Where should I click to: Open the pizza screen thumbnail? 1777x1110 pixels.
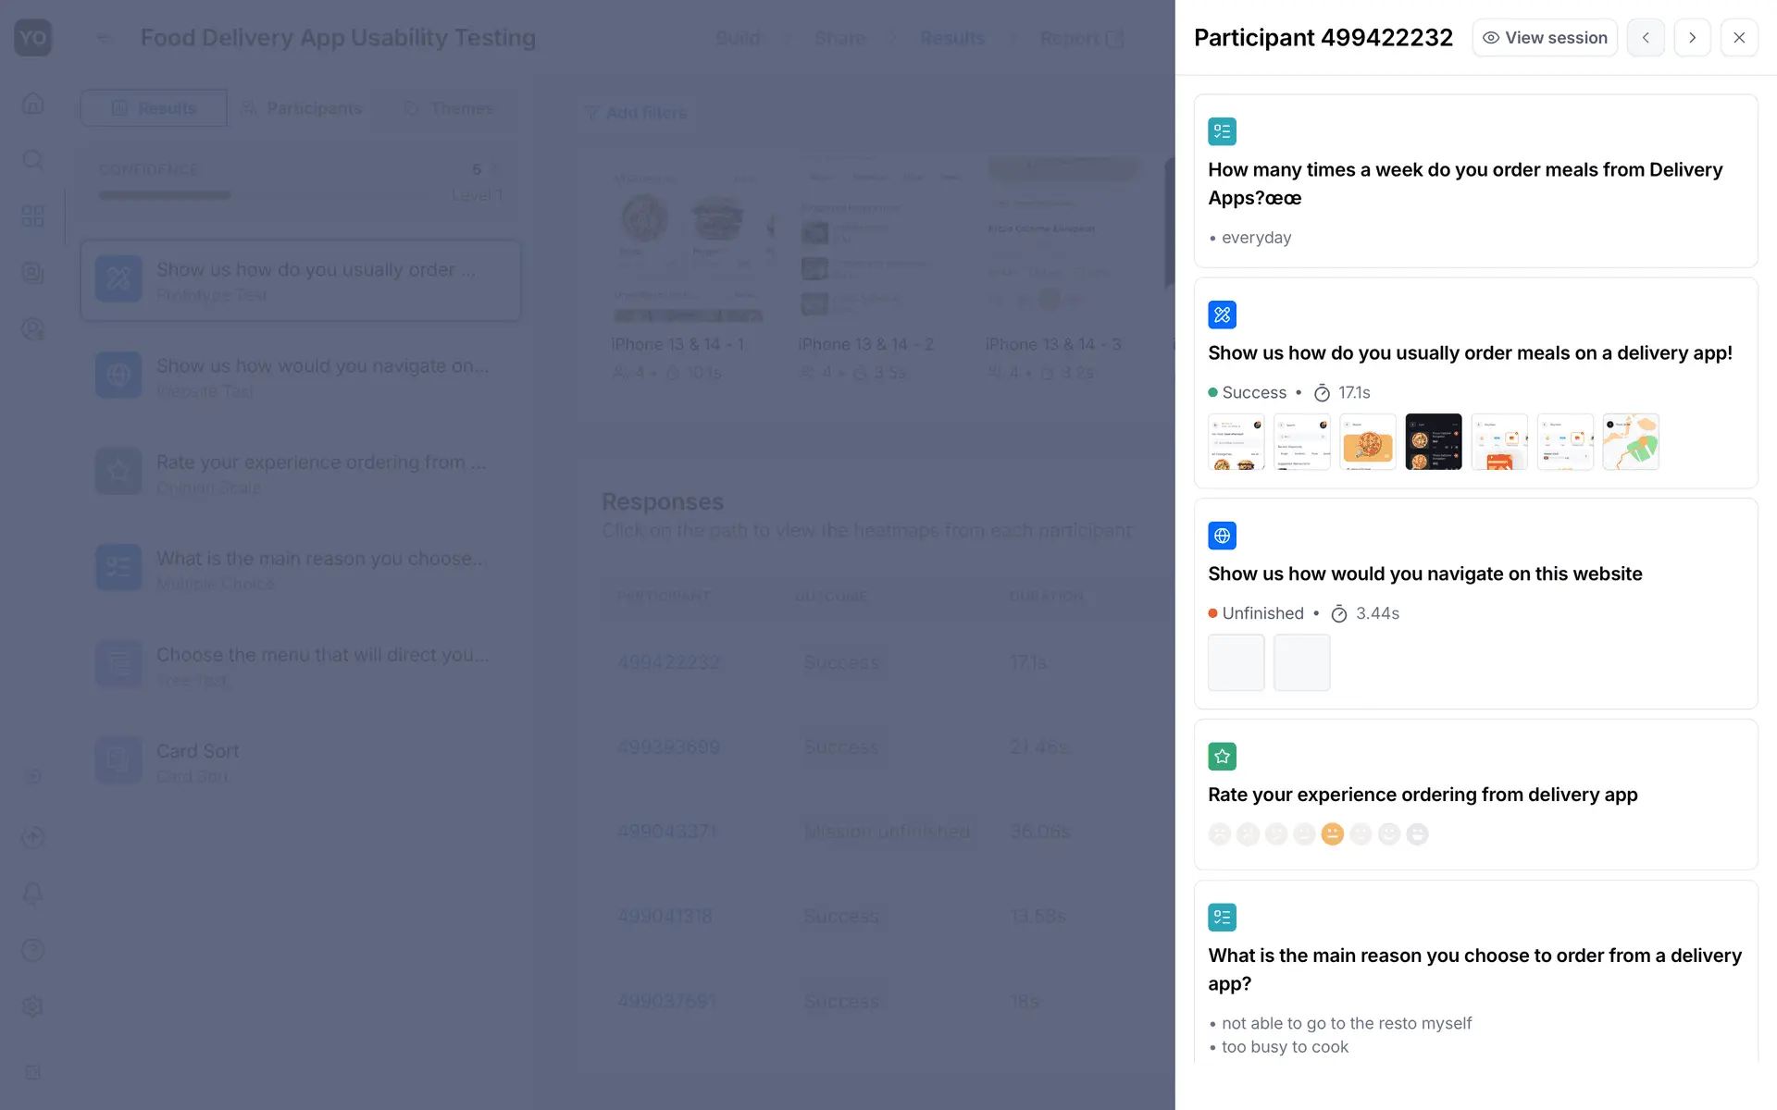(1368, 442)
